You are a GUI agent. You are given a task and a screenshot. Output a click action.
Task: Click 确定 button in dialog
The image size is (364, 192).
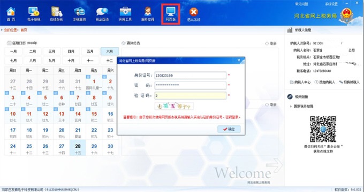coord(229,129)
